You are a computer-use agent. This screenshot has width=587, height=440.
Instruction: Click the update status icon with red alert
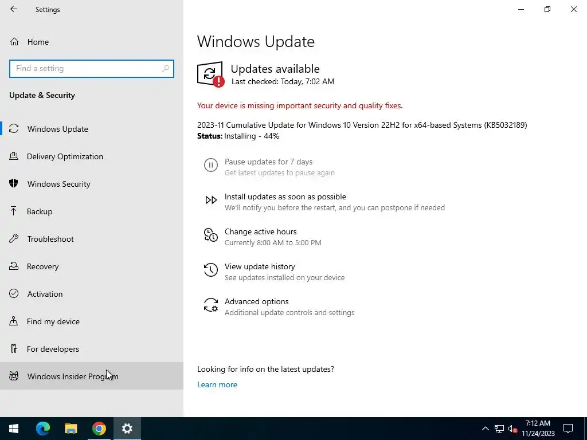tap(211, 74)
